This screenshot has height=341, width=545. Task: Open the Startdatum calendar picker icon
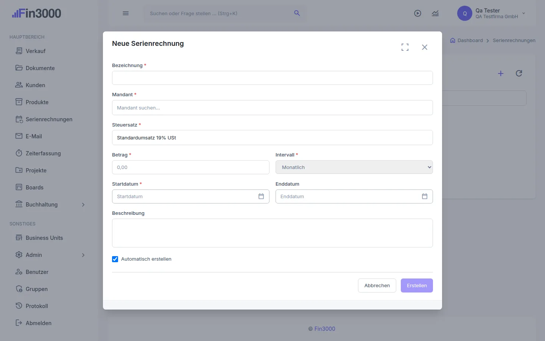[261, 196]
